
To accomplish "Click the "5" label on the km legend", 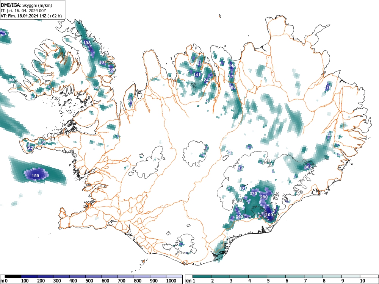I will [268, 281].
